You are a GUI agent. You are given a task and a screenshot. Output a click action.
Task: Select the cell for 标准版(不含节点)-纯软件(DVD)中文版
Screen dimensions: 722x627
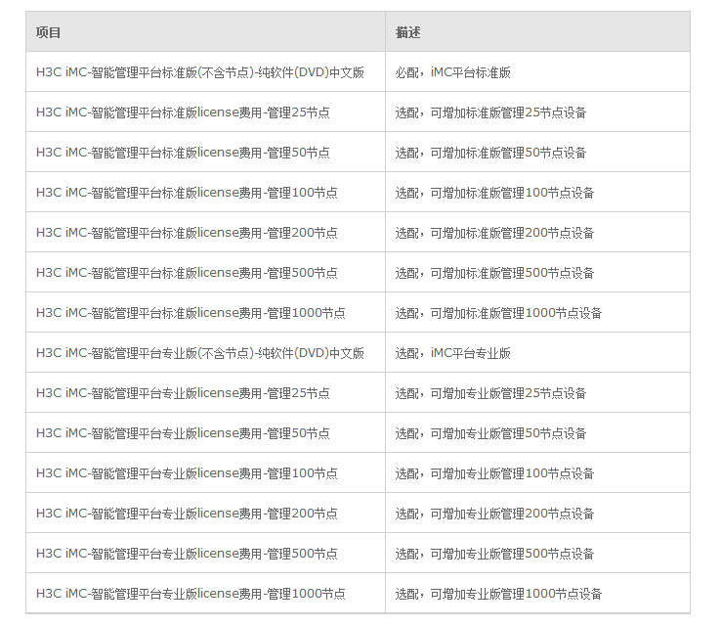click(x=205, y=72)
